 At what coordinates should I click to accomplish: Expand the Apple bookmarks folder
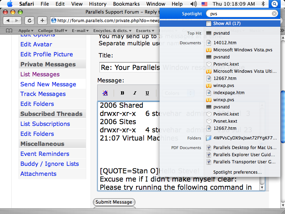tap(26, 31)
